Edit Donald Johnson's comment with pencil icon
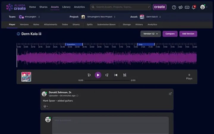 point(170,94)
